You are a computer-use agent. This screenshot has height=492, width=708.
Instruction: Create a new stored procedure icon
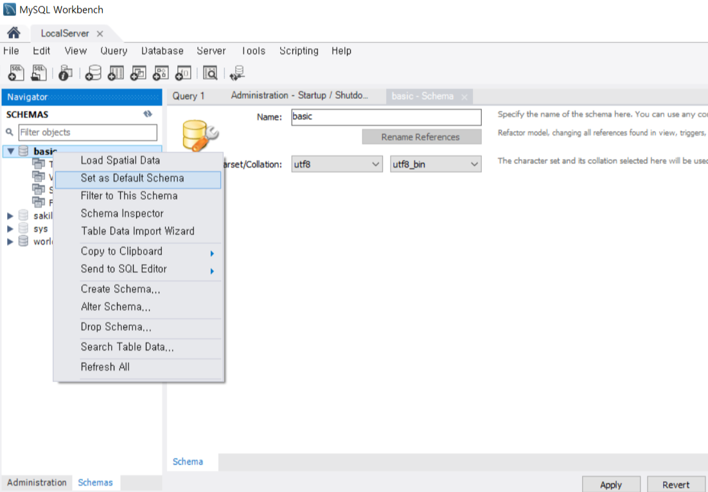161,73
